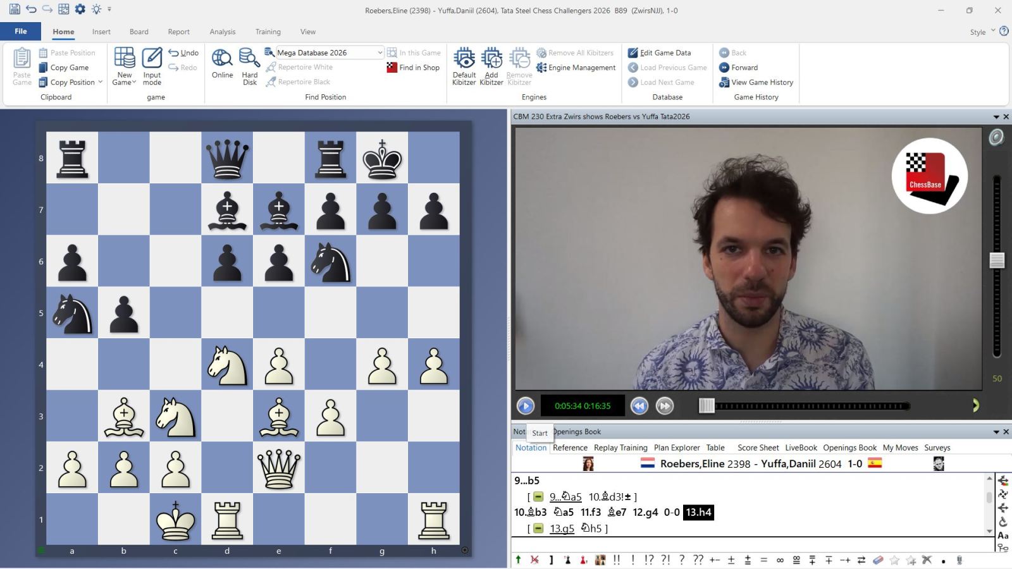Click the video fast-forward button
The image size is (1012, 569).
click(664, 406)
